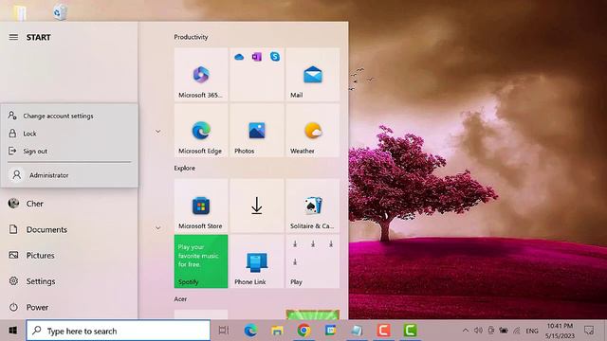The width and height of the screenshot is (607, 341).
Task: Open the notification center icon
Action: coord(589,331)
